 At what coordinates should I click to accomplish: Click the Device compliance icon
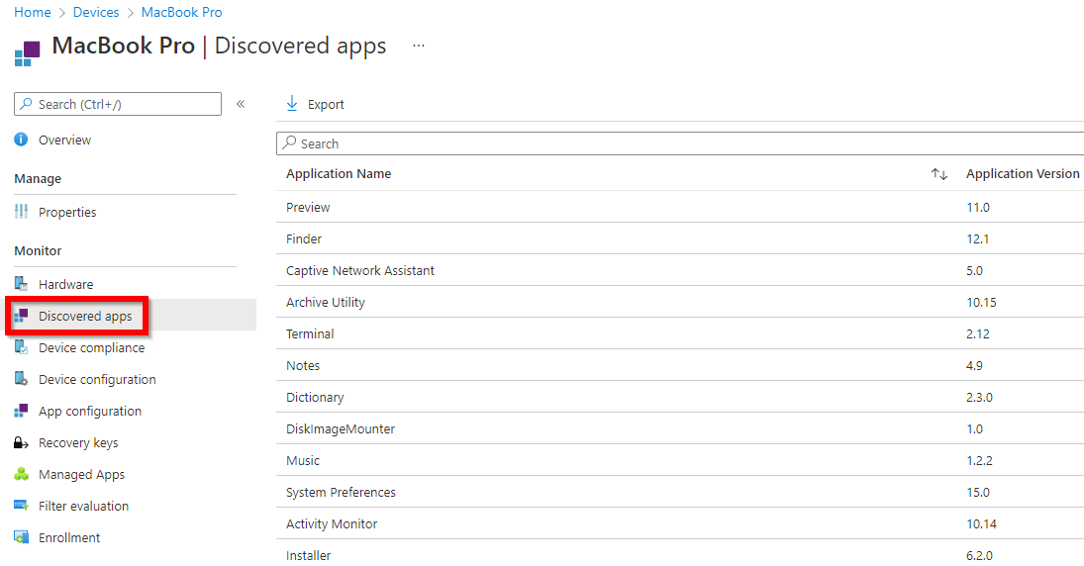coord(22,347)
